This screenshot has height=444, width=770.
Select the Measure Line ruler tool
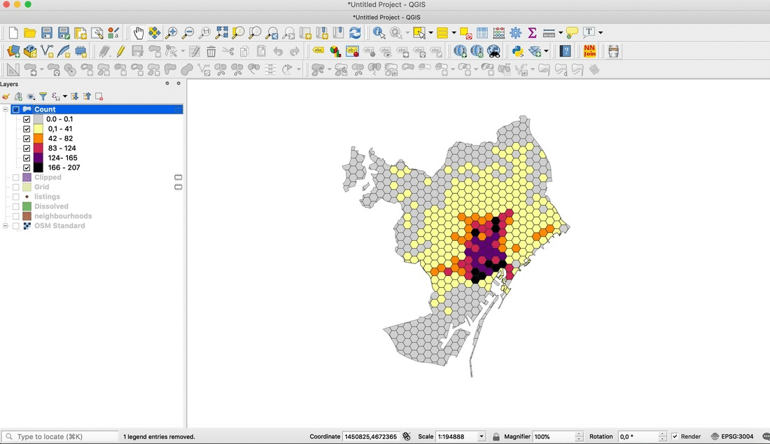tap(549, 33)
